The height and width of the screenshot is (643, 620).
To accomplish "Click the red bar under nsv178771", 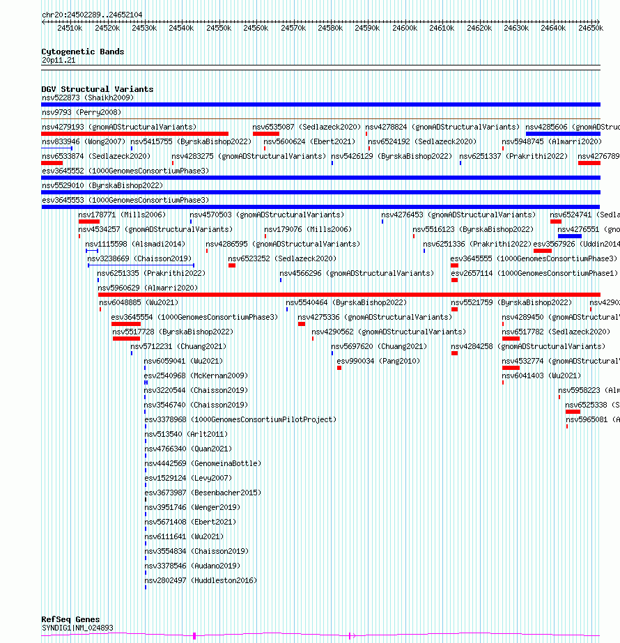I will 89,222.
